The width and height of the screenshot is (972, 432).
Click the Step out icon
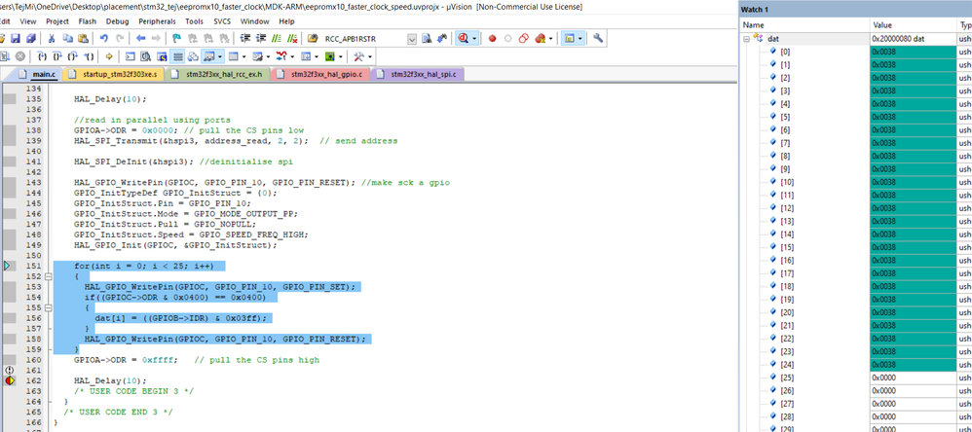coord(72,57)
